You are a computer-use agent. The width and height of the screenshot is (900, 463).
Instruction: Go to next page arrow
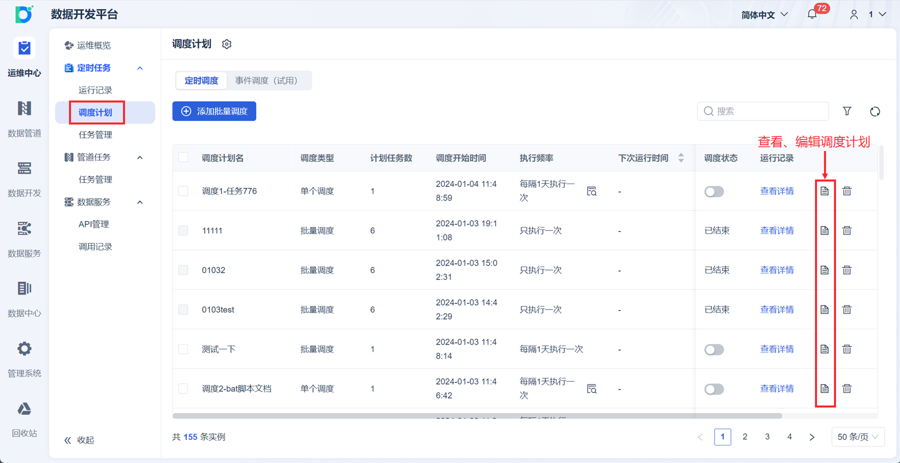tap(812, 437)
